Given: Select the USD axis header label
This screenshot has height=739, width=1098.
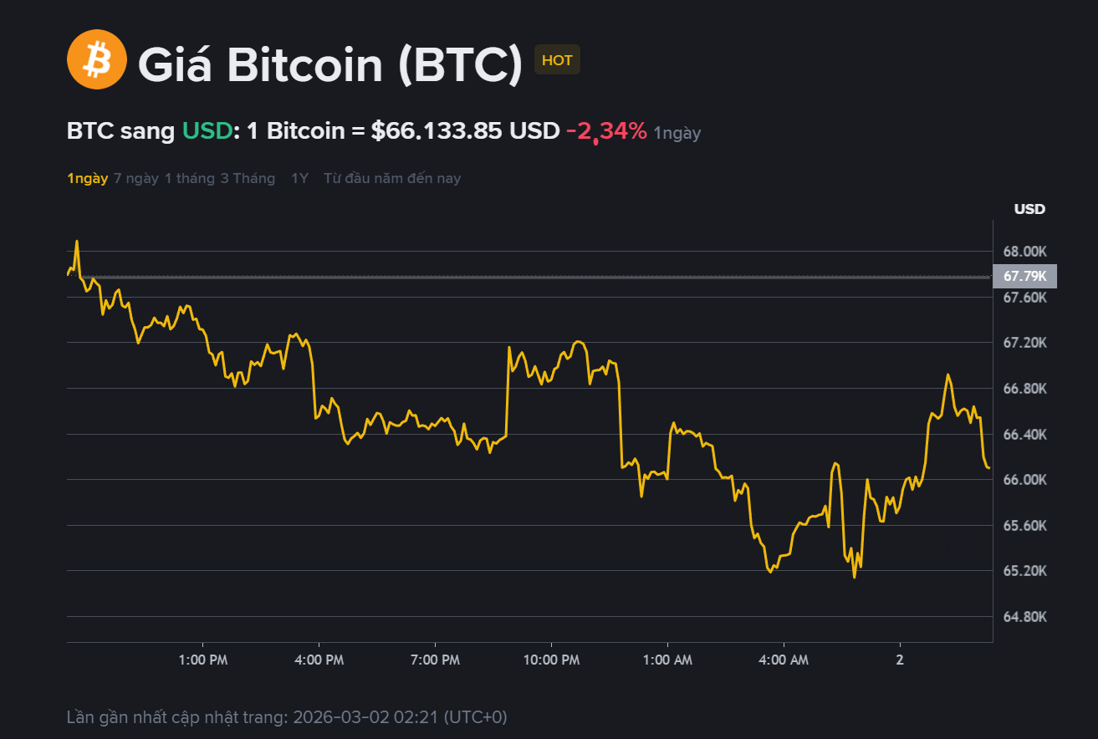Looking at the screenshot, I should point(1027,209).
